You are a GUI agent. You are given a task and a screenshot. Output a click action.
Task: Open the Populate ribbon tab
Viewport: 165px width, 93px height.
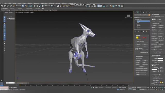(x=37, y=9)
